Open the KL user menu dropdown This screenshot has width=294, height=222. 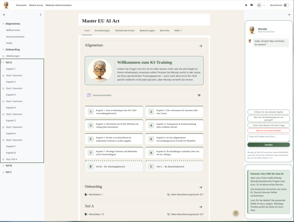(261, 5)
